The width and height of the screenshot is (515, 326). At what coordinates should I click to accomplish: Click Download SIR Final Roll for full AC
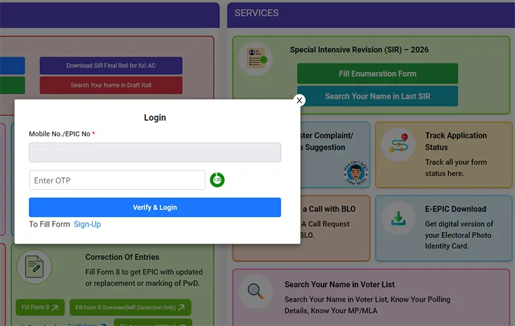click(111, 66)
